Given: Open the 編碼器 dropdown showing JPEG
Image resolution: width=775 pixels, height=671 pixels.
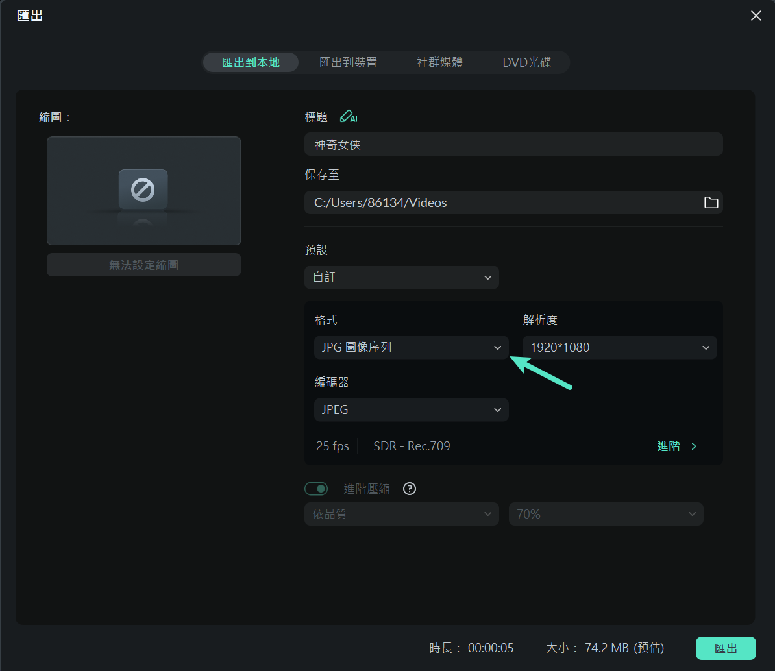Looking at the screenshot, I should (412, 410).
